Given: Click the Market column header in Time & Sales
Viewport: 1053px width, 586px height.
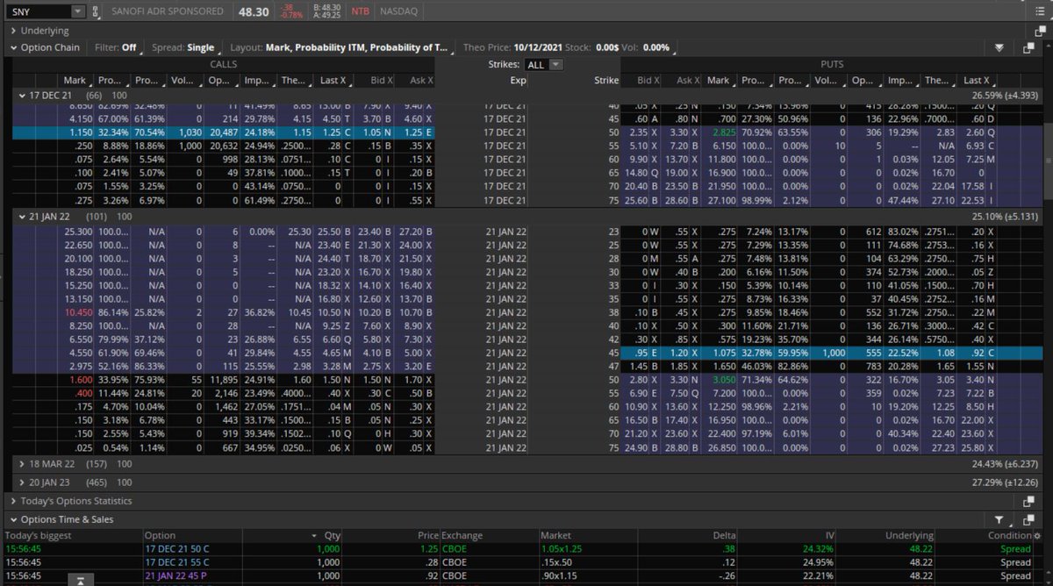Looking at the screenshot, I should click(556, 535).
